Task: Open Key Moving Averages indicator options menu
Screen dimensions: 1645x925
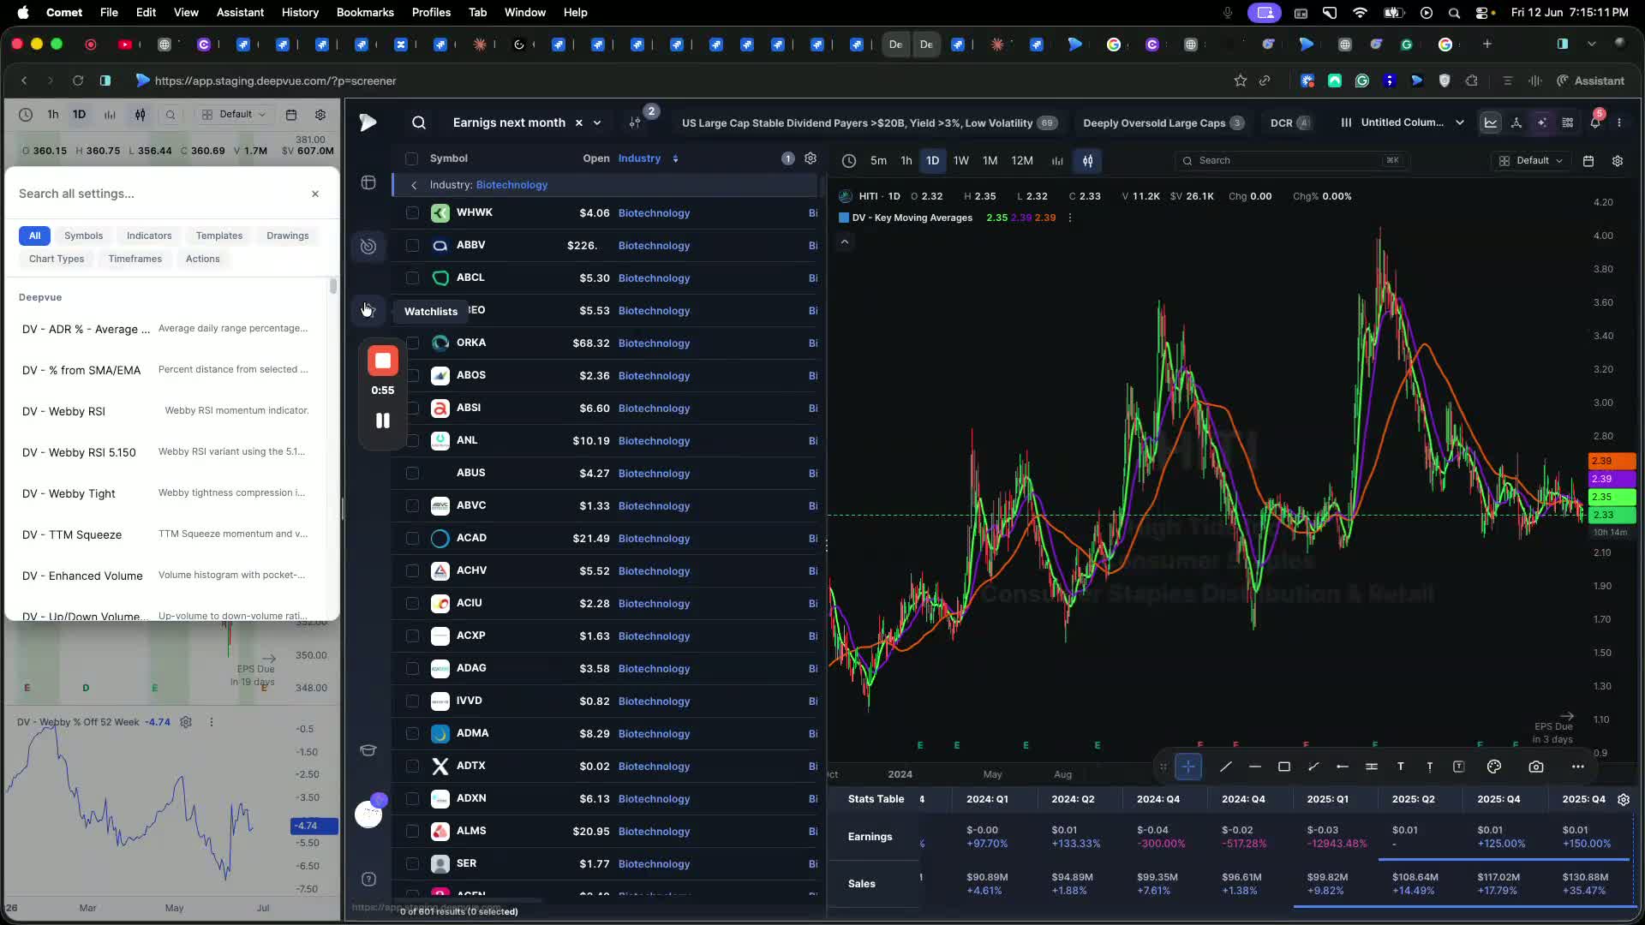Action: click(1070, 218)
